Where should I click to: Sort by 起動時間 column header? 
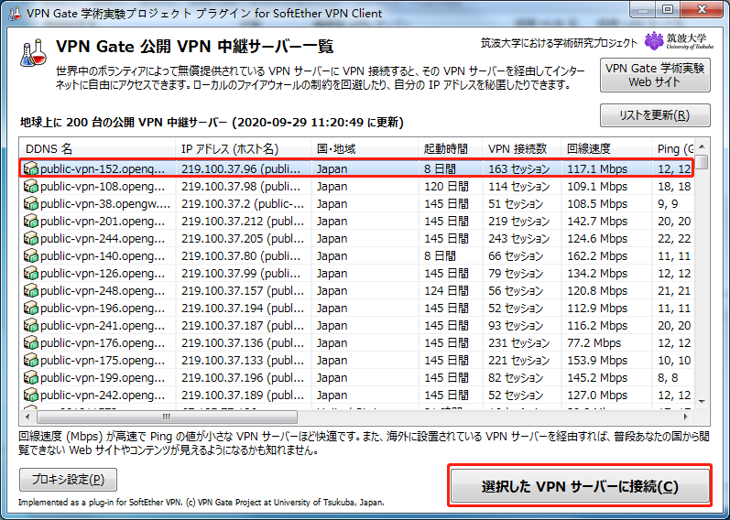[451, 149]
